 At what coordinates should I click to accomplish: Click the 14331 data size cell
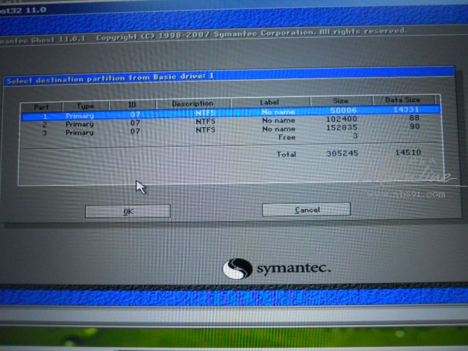[407, 110]
